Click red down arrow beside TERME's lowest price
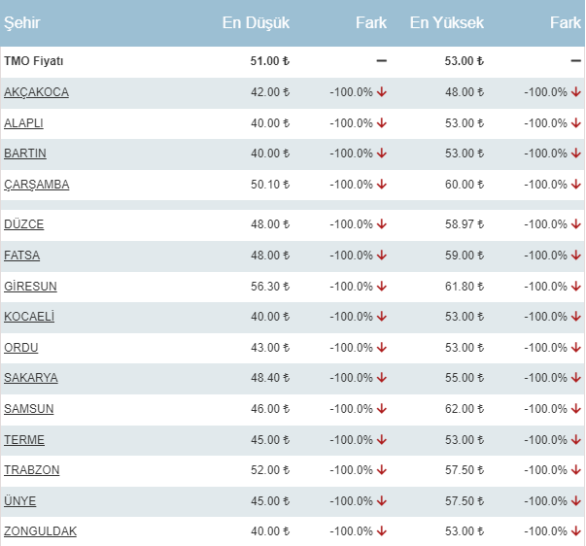Viewport: 586px width, 546px height. (x=382, y=440)
